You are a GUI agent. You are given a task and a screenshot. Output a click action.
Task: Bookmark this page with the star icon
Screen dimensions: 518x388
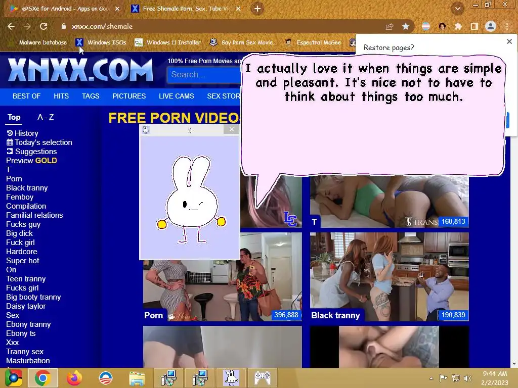(x=406, y=26)
